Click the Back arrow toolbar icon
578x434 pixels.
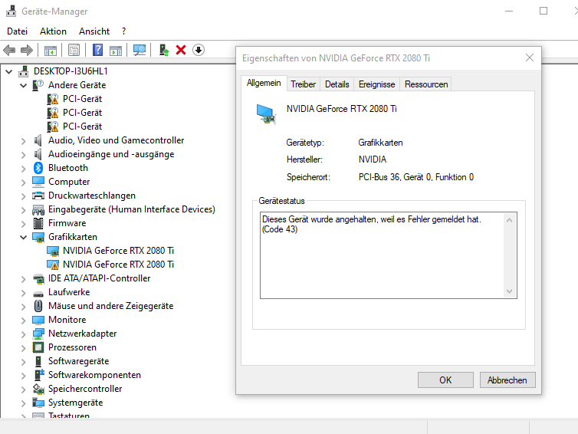pyautogui.click(x=9, y=50)
